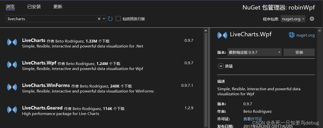Click the 安装 install button
Screen dimensions: 323x128
pos(299,52)
